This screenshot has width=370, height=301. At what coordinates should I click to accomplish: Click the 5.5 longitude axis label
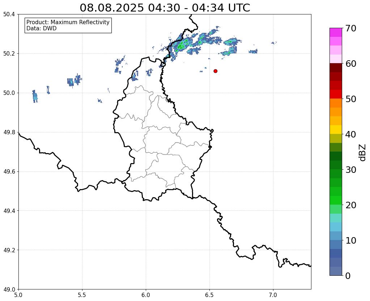click(x=82, y=295)
